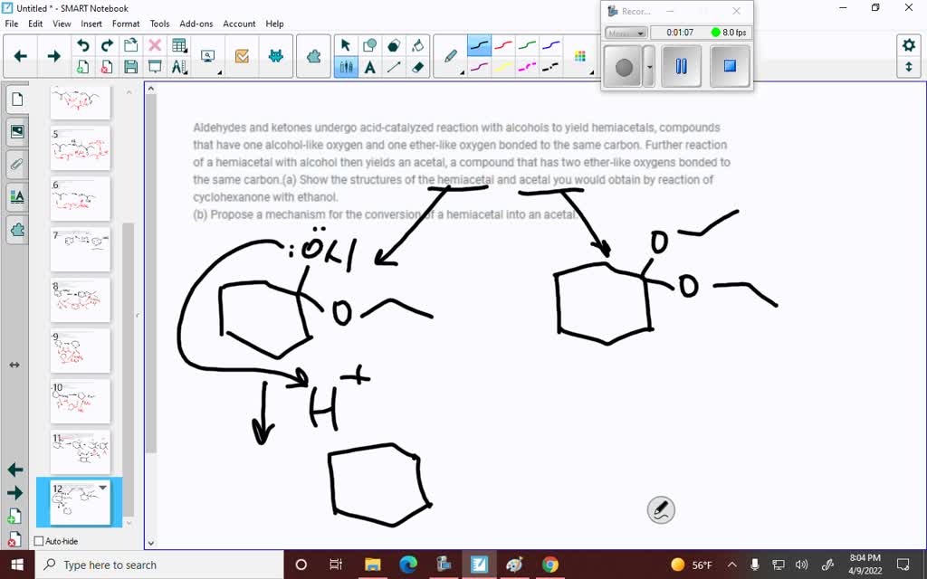
Task: Open the screen capture tool
Action: 207,56
